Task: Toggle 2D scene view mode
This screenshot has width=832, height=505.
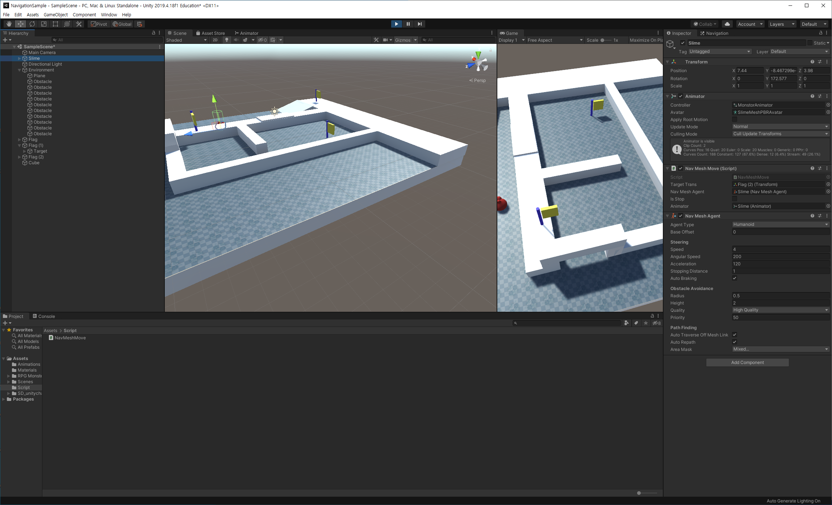Action: pos(215,40)
